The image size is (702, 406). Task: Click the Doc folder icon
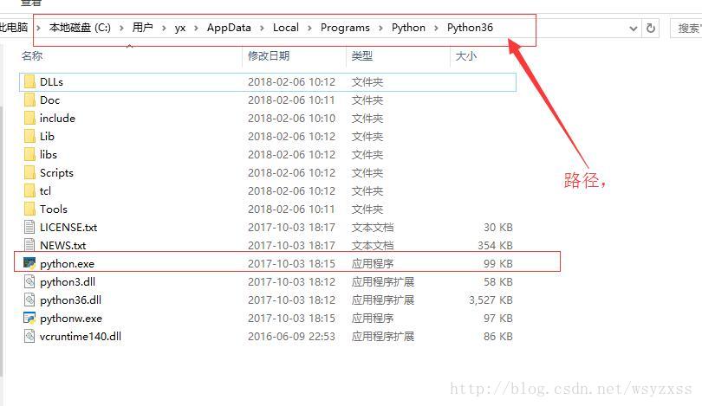coord(29,100)
